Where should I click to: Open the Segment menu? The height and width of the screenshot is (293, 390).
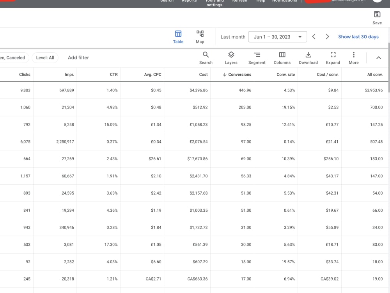point(257,58)
